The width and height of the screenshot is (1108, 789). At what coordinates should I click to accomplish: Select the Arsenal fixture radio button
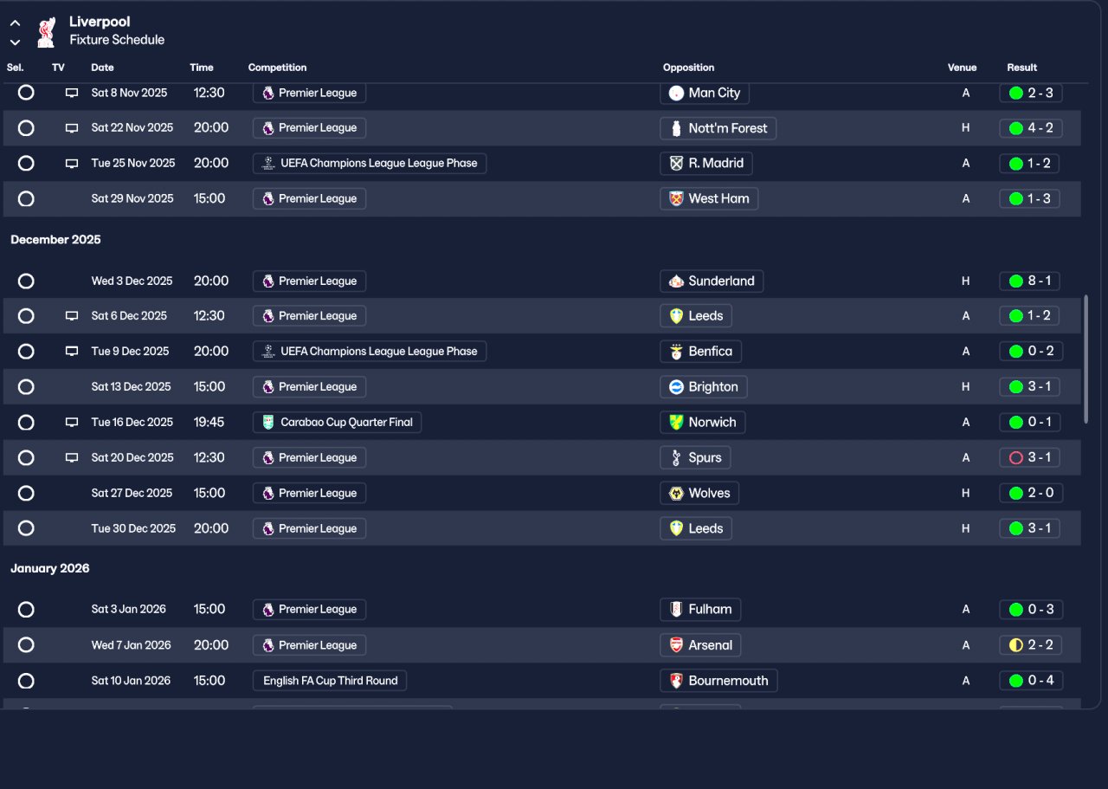[x=26, y=645]
